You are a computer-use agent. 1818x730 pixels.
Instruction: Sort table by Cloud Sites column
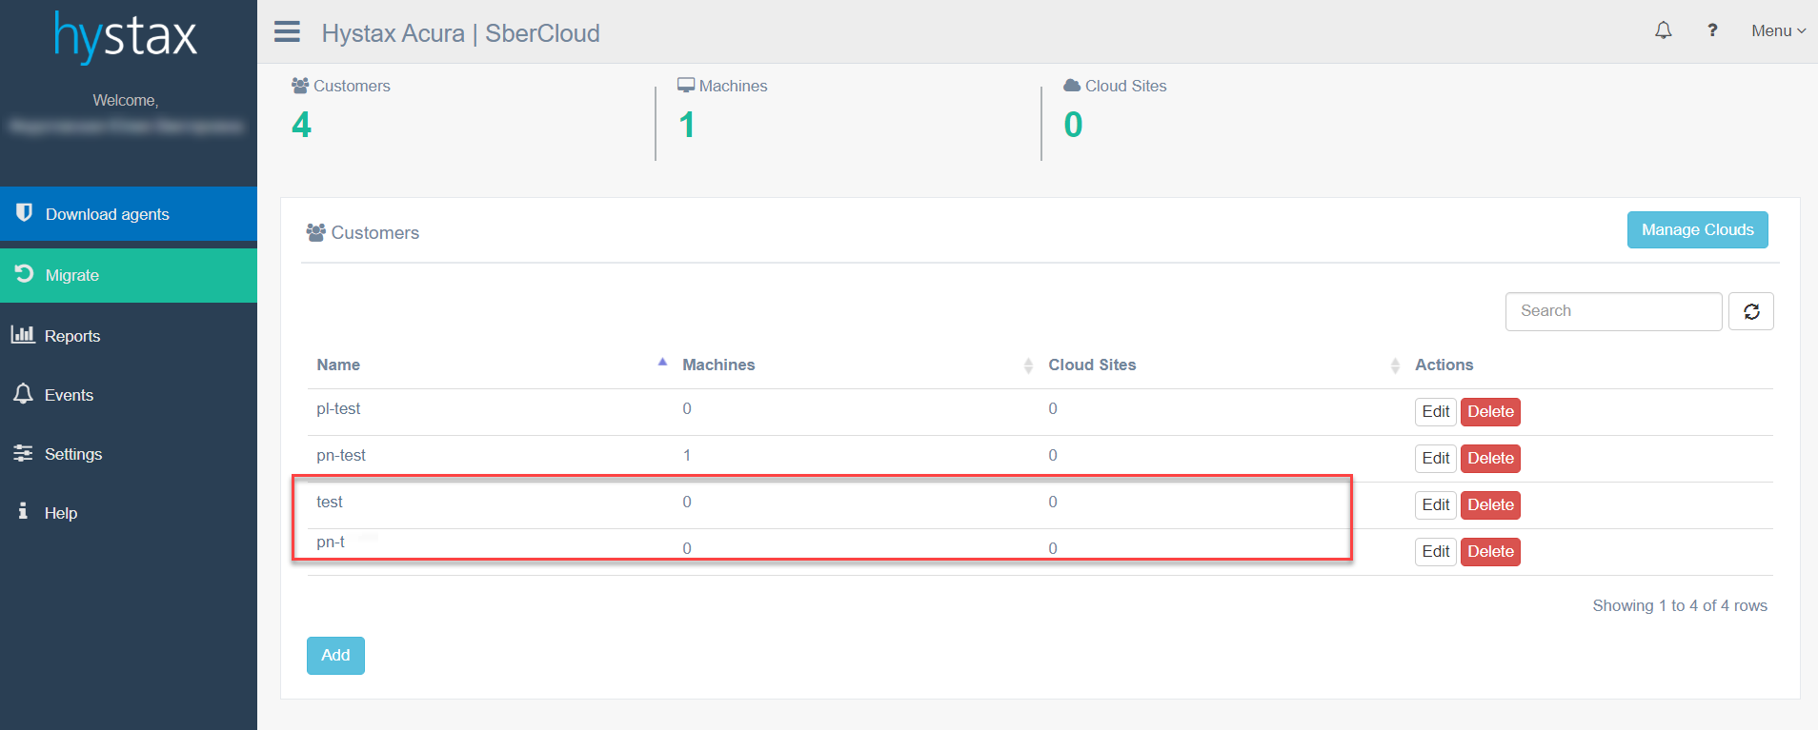pyautogui.click(x=1092, y=365)
